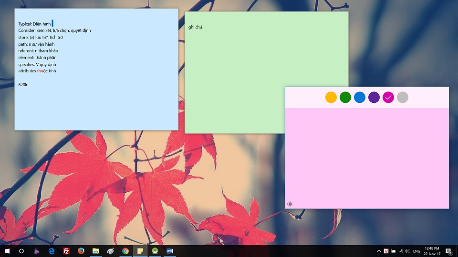The width and height of the screenshot is (458, 257).
Task: Launch Microsoft Edge from taskbar
Action: [52, 251]
